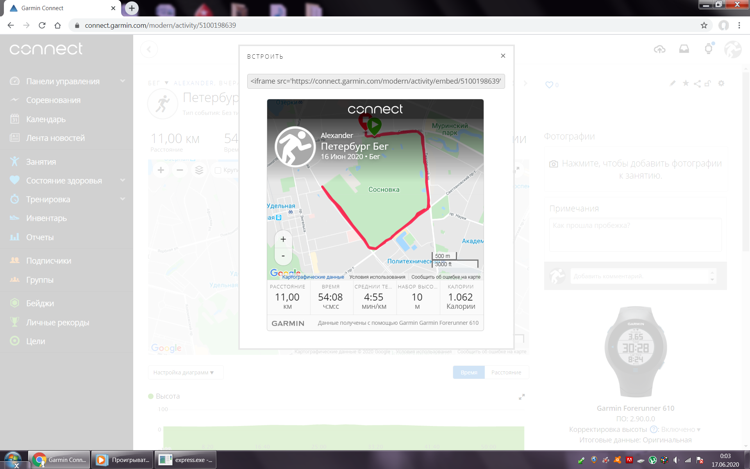Viewport: 750px width, 469px height.
Task: Switch chart axis to Time
Action: (x=469, y=372)
